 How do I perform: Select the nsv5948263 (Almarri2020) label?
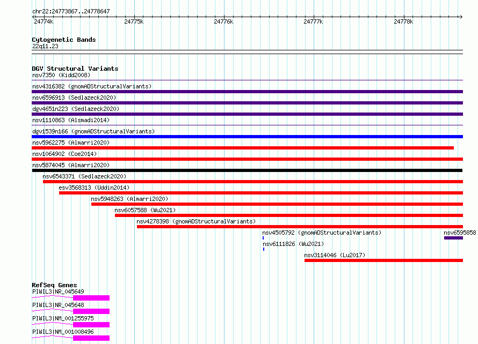pos(129,199)
